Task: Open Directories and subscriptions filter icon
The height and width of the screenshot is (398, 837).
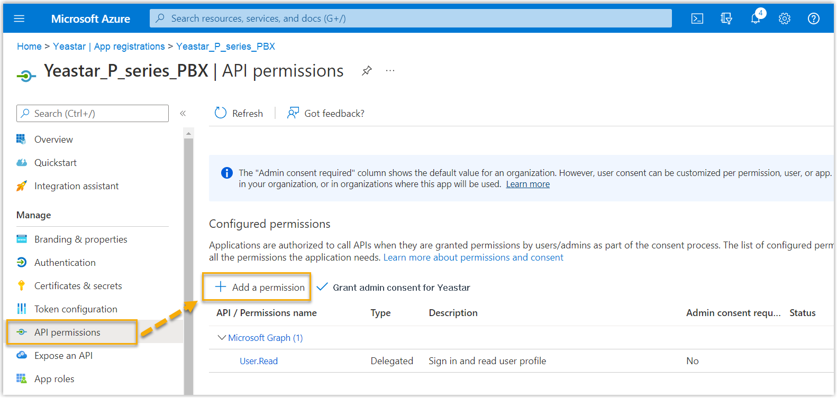Action: tap(726, 18)
